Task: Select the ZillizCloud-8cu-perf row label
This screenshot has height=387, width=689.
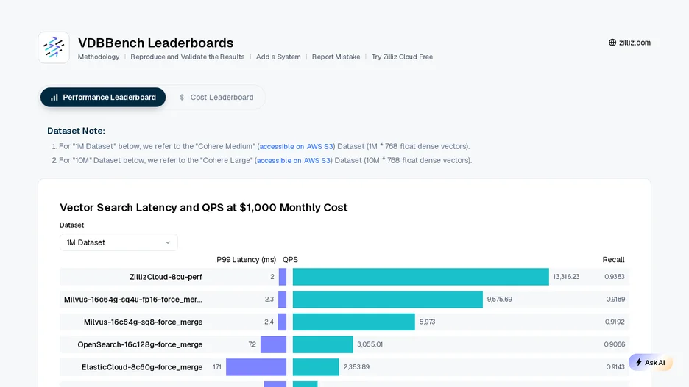Action: [x=166, y=277]
